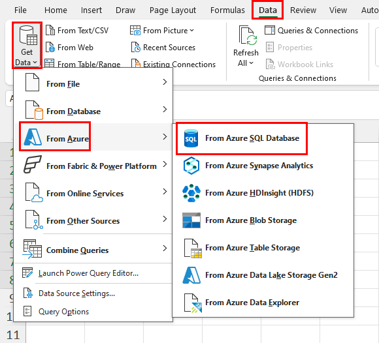Expand the From Online Services submenu arrow
This screenshot has width=379, height=343.
[x=165, y=192]
